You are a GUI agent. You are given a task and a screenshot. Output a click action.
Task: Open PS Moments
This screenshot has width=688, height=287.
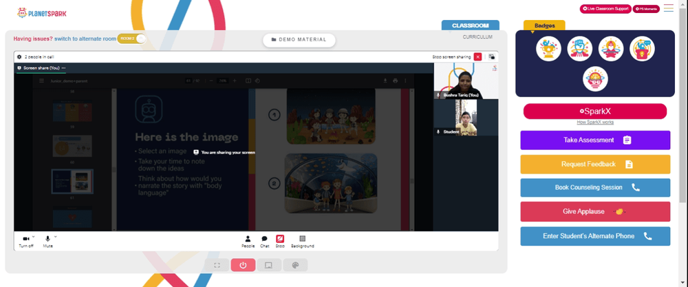pos(646,9)
